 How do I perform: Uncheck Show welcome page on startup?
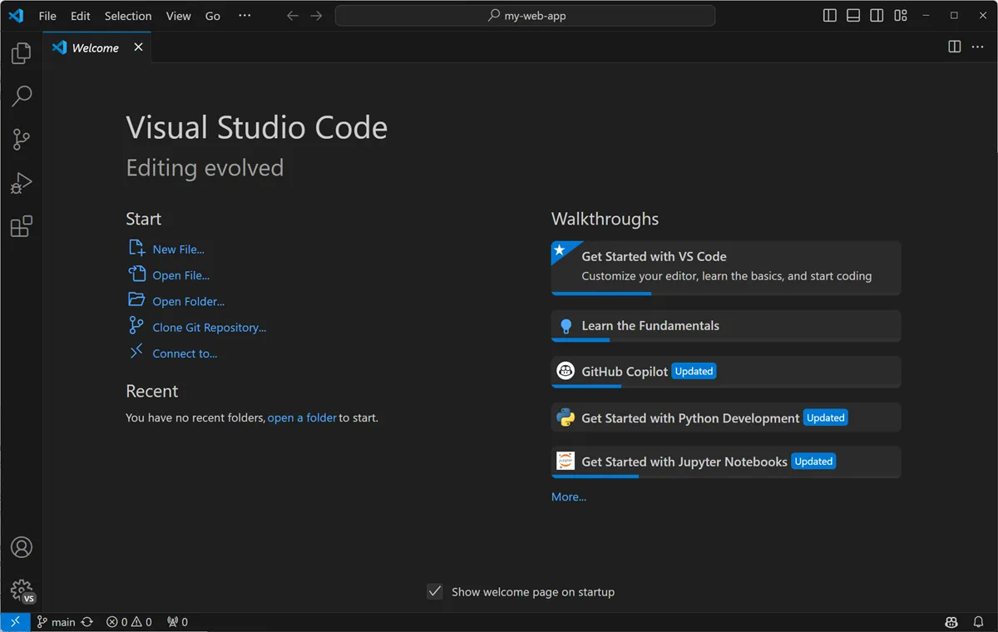click(x=435, y=591)
